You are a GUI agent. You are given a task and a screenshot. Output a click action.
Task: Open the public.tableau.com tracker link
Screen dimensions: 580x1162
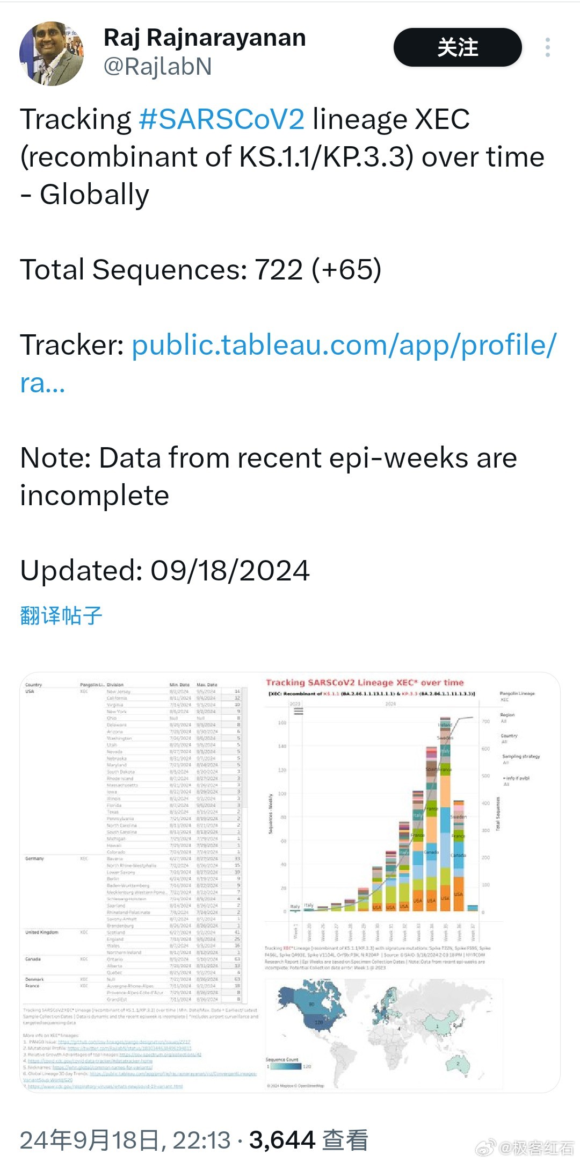click(289, 363)
